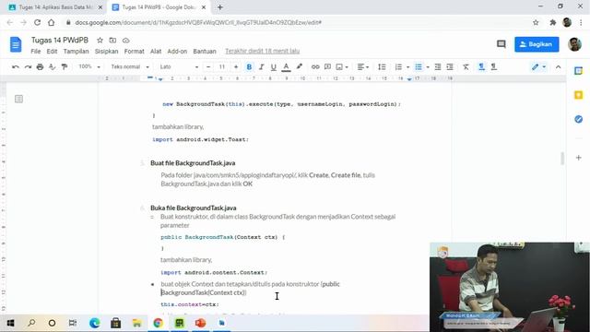Run spelling and grammar check icon
590x332 pixels.
coord(52,67)
